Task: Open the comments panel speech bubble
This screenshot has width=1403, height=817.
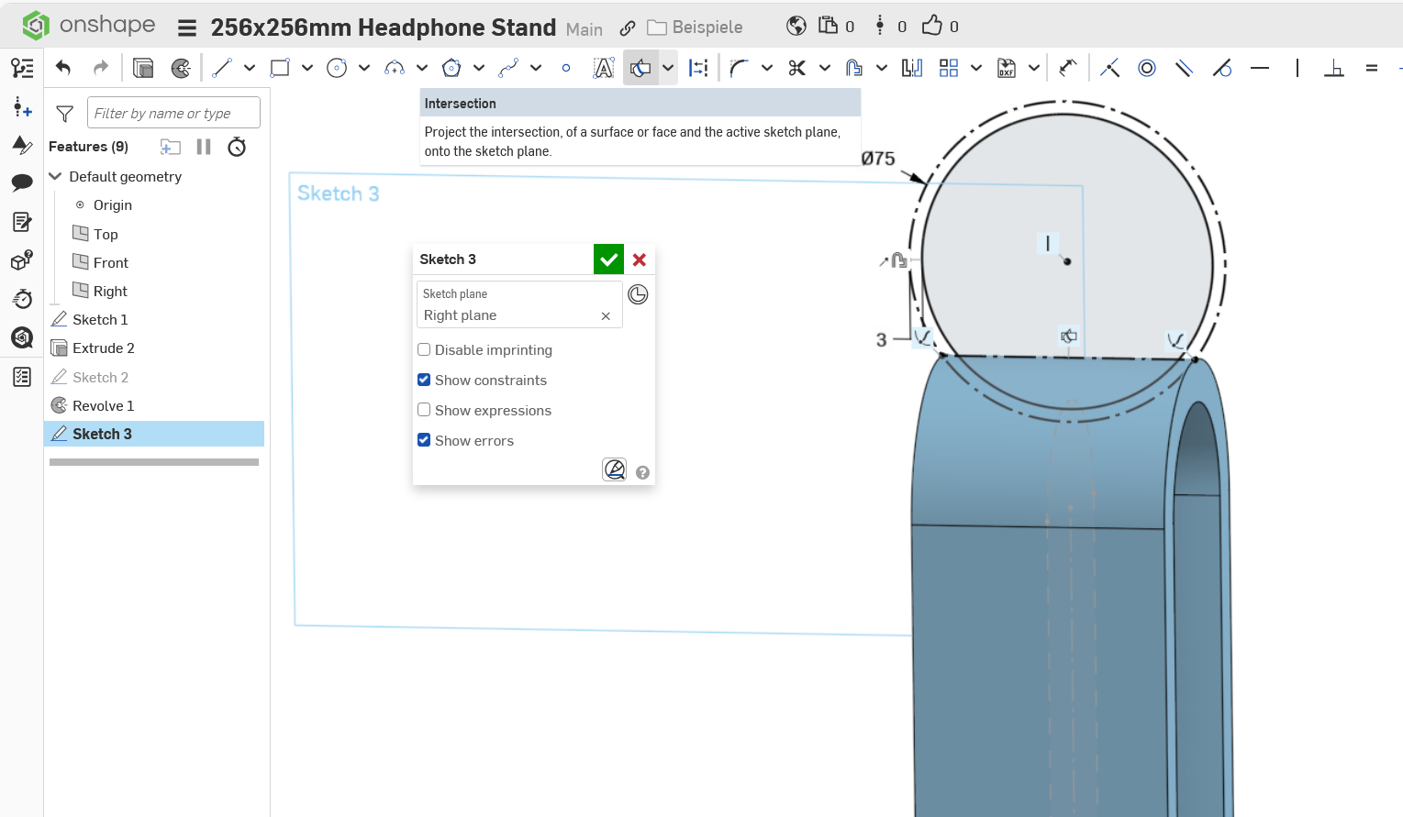Action: coord(22,182)
